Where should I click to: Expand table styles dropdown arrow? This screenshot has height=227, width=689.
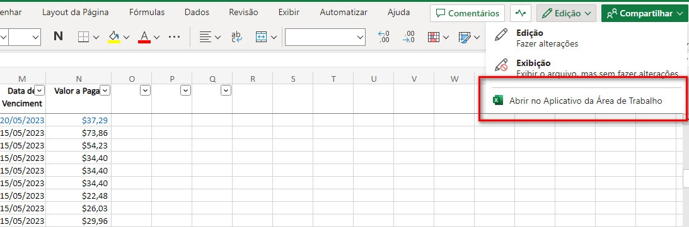coord(477,37)
